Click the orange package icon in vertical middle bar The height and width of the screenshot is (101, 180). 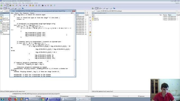click(90, 32)
